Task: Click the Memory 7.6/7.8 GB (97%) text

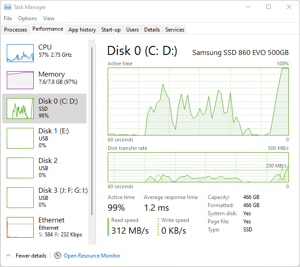Action: pyautogui.click(x=58, y=82)
